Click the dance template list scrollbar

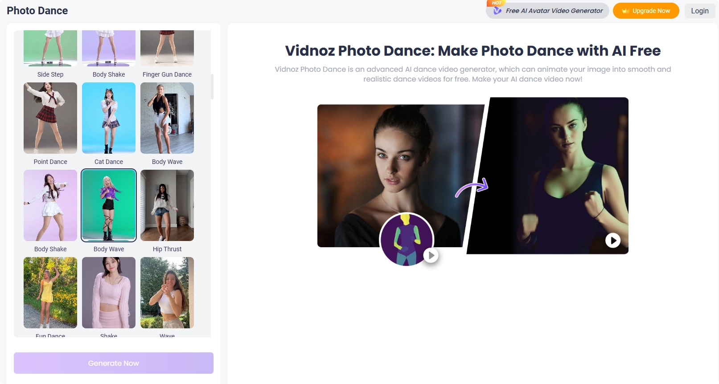(212, 87)
